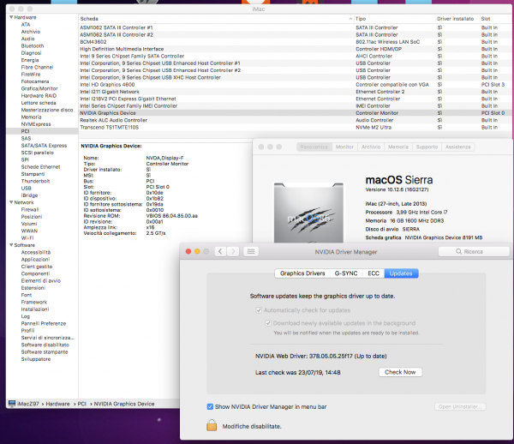Go back in NVIDIA Driver Manager
The height and width of the screenshot is (444, 514).
[220, 251]
